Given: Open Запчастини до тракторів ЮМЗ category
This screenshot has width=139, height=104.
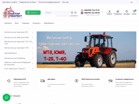Looking at the screenshot, I should [x=17, y=38].
